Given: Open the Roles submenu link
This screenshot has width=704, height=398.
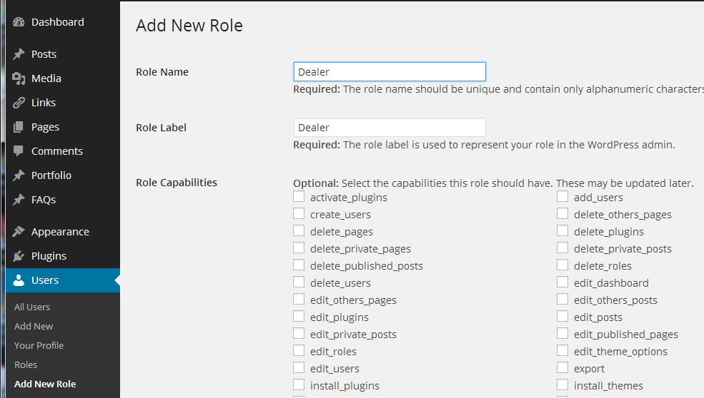Looking at the screenshot, I should click(x=26, y=364).
